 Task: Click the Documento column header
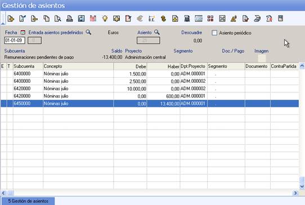258,66
